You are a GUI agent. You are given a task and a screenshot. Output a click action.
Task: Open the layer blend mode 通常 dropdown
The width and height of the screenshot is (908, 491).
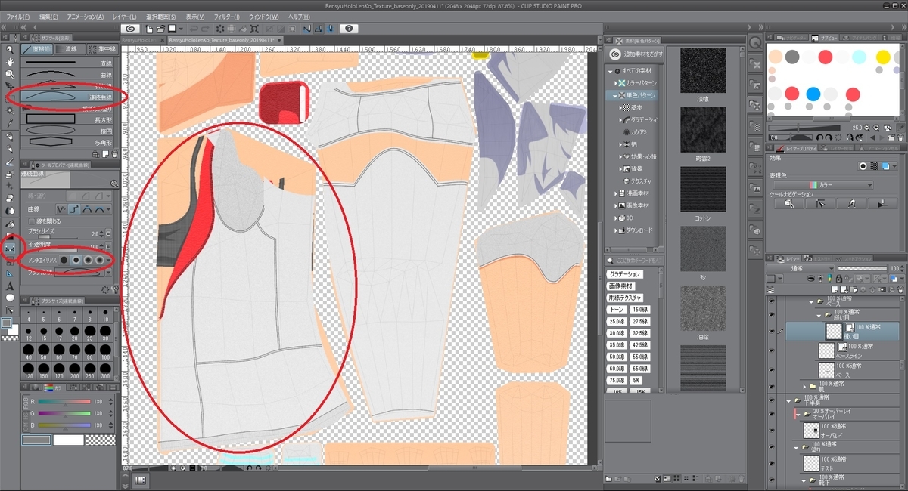[800, 268]
